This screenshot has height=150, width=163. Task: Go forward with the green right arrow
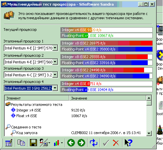coord(81,143)
